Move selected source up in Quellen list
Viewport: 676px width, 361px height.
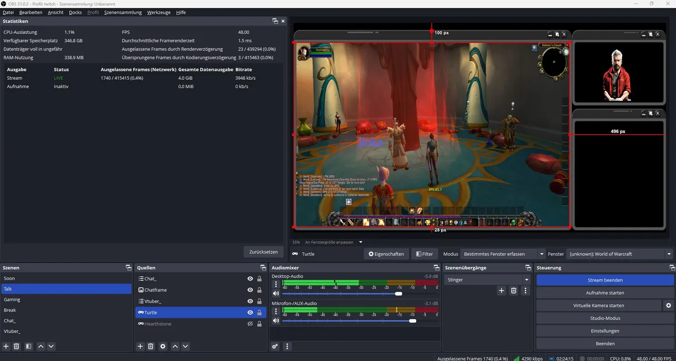point(175,346)
